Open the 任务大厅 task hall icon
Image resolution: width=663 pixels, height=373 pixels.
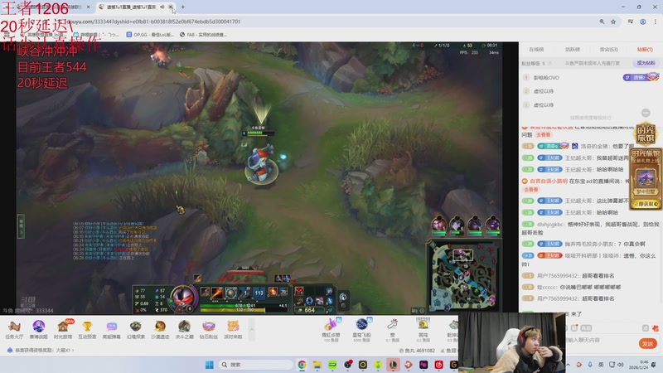click(x=14, y=330)
